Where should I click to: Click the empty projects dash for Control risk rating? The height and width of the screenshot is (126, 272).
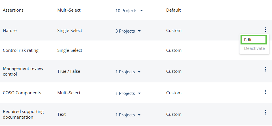(117, 51)
